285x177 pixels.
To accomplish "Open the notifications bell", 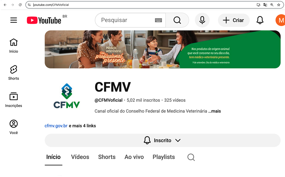I will click(260, 20).
